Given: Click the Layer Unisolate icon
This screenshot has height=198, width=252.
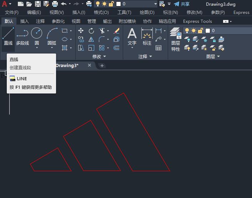Looking at the screenshot, I should click(x=196, y=48).
